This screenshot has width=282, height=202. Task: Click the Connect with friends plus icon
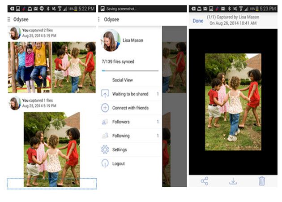(x=105, y=108)
